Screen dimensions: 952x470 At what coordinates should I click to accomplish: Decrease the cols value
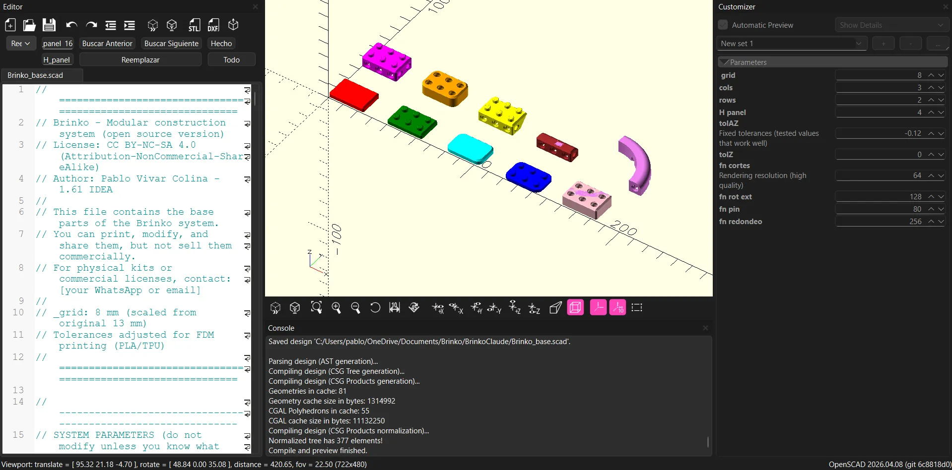click(941, 88)
